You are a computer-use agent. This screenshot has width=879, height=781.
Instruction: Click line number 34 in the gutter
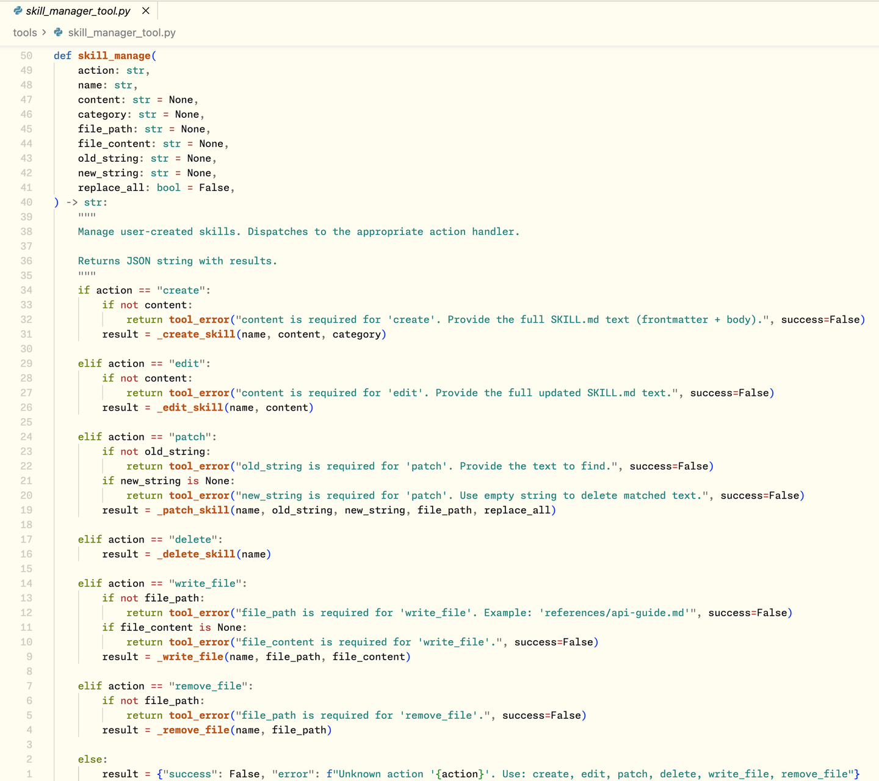(x=26, y=290)
